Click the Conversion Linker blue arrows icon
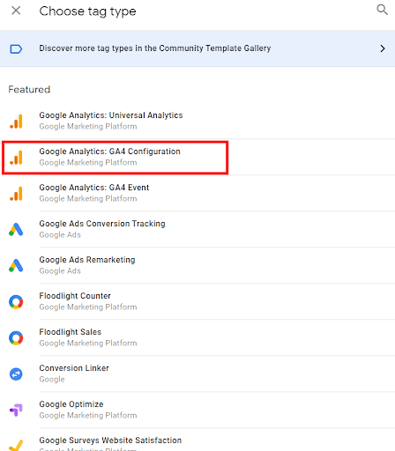The image size is (395, 451). coord(16,374)
